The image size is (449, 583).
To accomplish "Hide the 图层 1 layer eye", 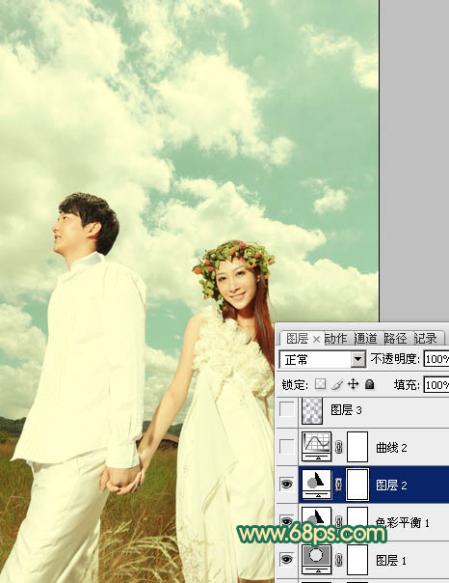I will point(286,559).
